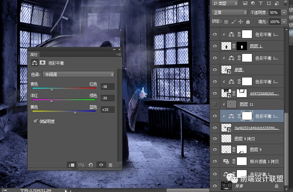The width and height of the screenshot is (293, 192).
Task: Select the 属性 panel tab
Action: click(34, 54)
